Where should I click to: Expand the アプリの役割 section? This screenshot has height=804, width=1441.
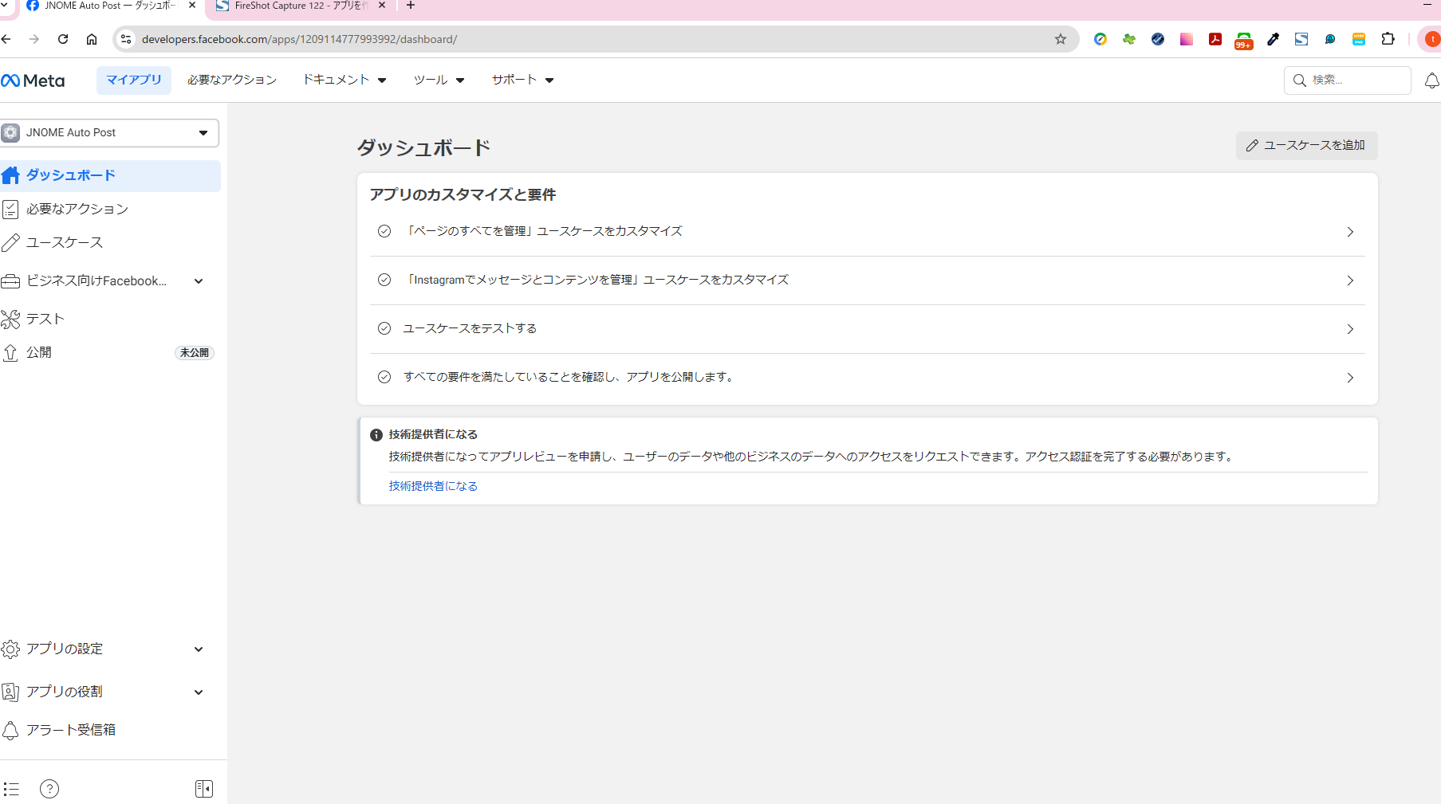coord(198,692)
